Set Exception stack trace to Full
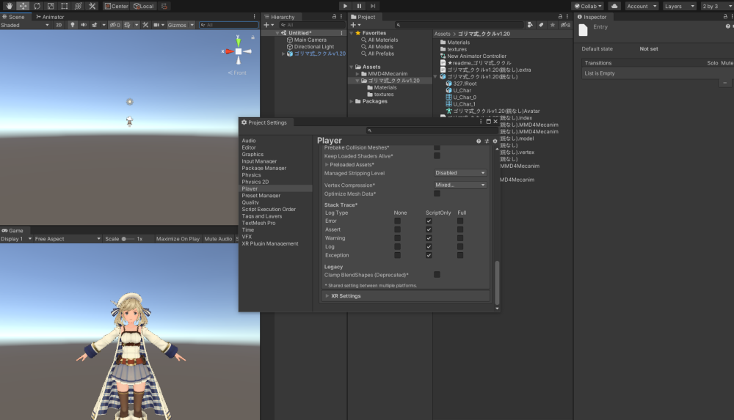The width and height of the screenshot is (734, 420). (460, 255)
